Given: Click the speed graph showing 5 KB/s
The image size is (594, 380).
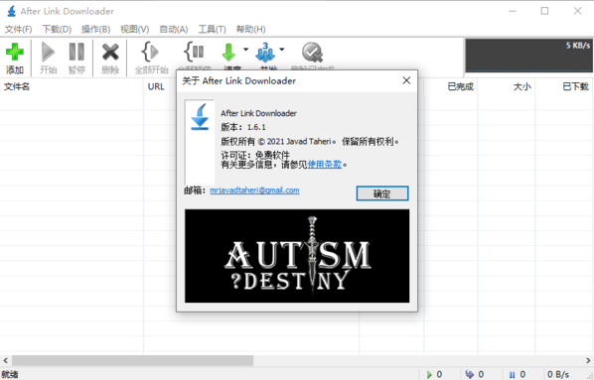Looking at the screenshot, I should pyautogui.click(x=528, y=56).
